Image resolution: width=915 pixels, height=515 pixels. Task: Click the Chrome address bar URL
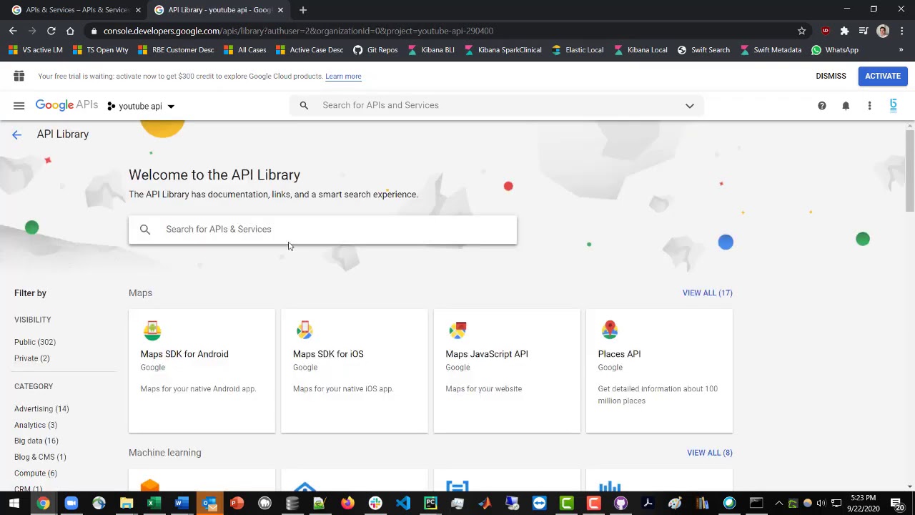coord(298,31)
